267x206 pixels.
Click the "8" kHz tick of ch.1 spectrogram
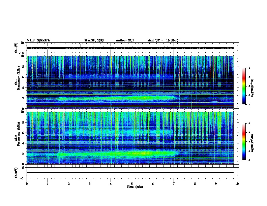coord(24,67)
